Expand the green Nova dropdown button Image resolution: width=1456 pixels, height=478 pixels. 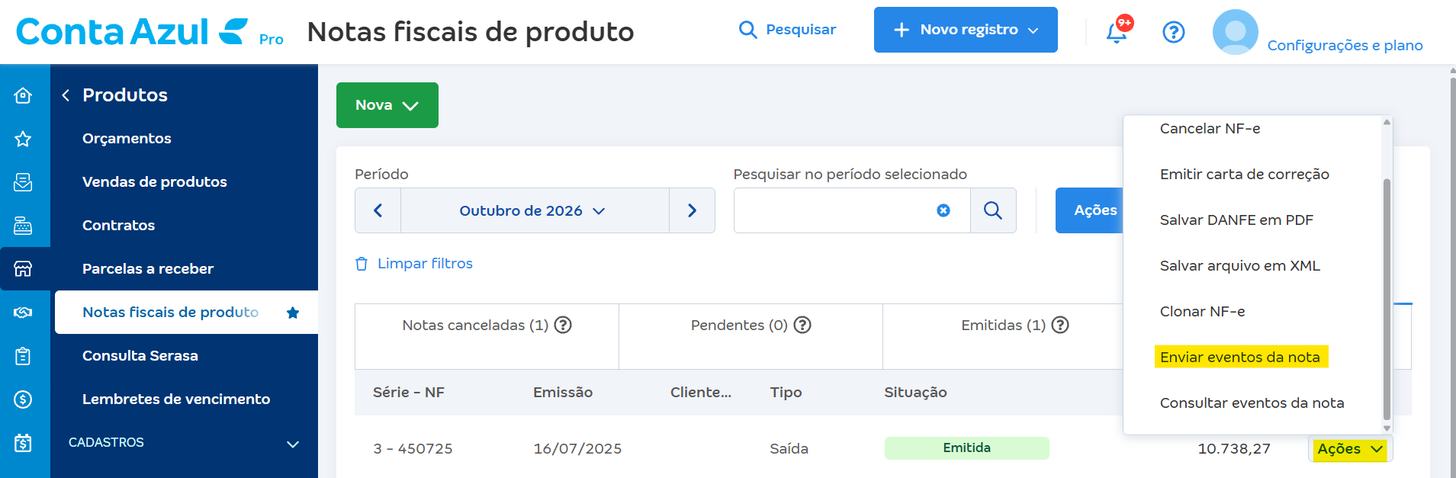(x=387, y=105)
